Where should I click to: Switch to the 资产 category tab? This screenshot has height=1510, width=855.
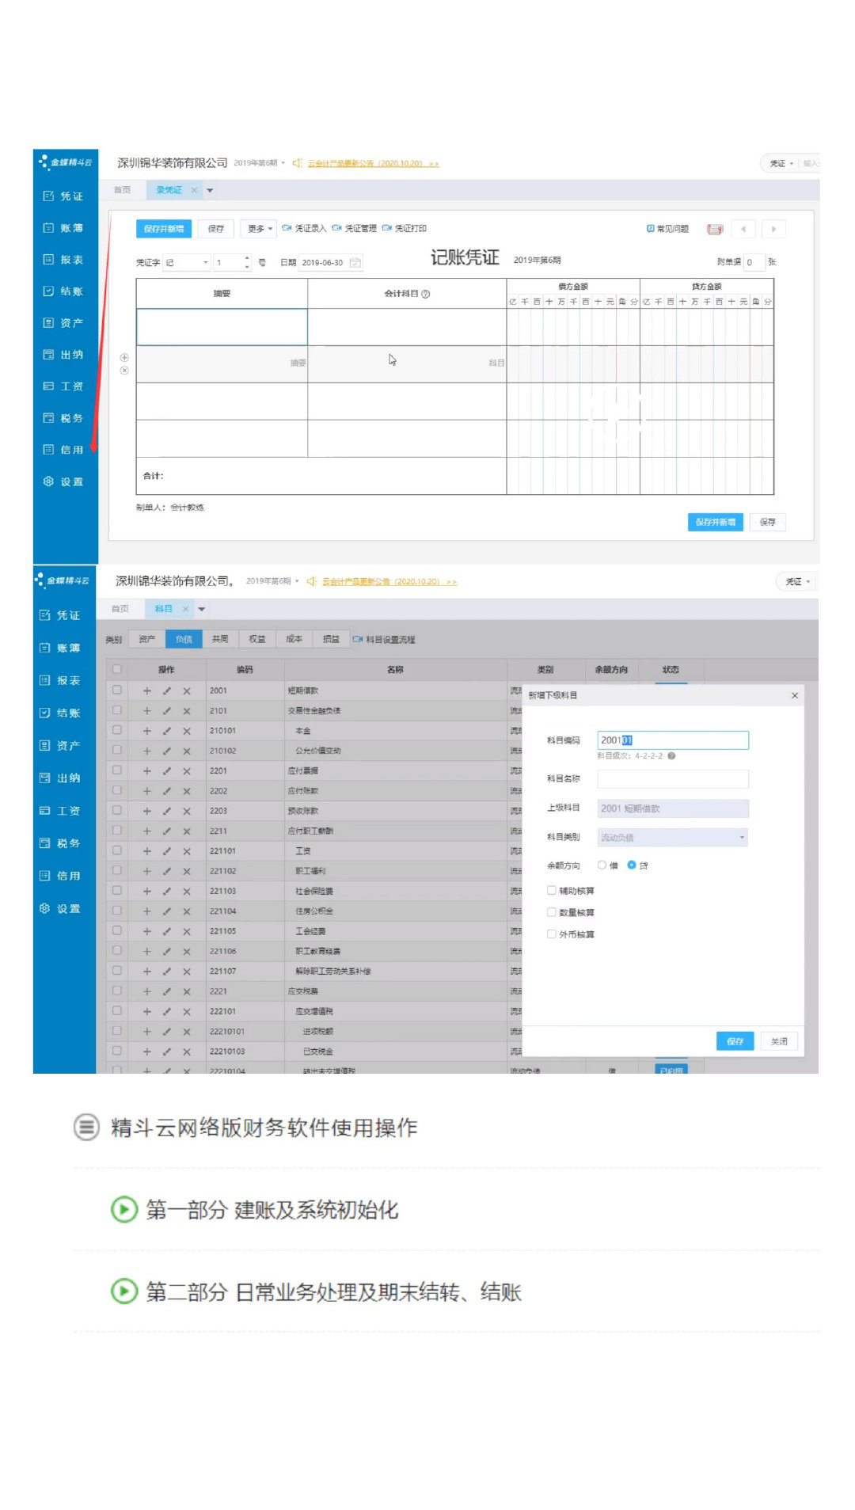click(146, 639)
